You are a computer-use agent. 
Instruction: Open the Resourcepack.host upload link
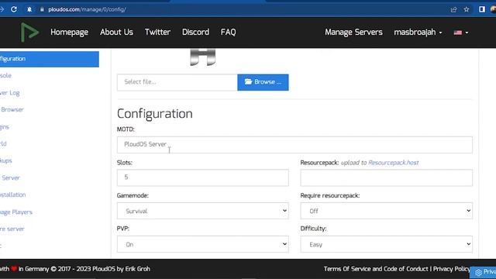(393, 163)
